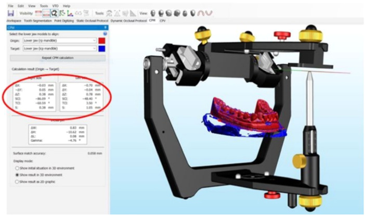This screenshot has width=365, height=216.
Task: Click the red Origin color swatch
Action: click(102, 41)
